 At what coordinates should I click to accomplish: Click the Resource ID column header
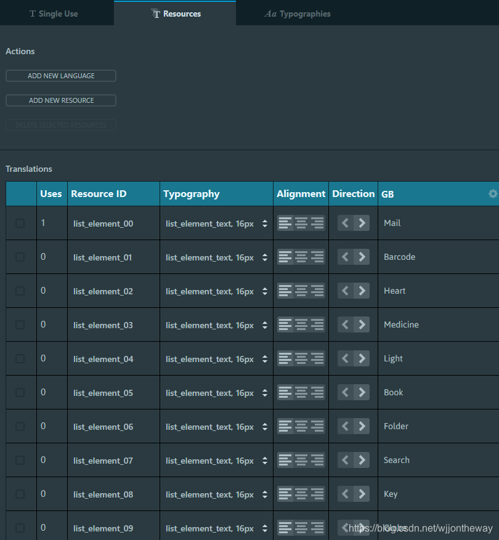tap(114, 194)
